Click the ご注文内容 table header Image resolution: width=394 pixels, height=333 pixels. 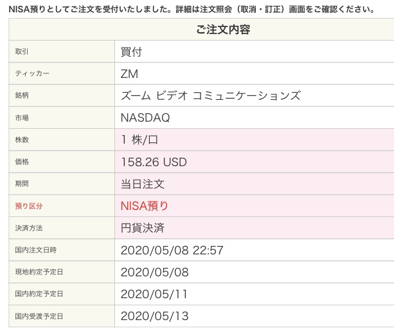point(222,30)
